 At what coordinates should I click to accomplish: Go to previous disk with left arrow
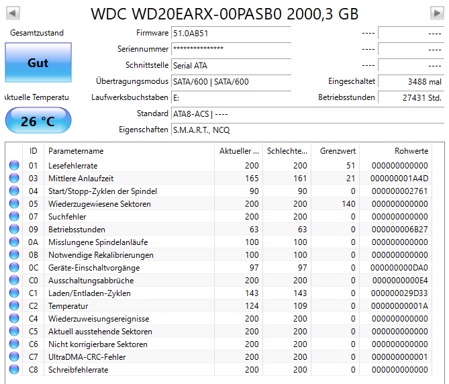point(13,13)
